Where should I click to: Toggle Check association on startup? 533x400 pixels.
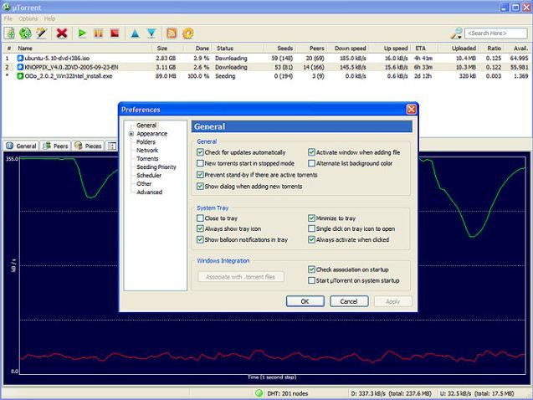[312, 269]
